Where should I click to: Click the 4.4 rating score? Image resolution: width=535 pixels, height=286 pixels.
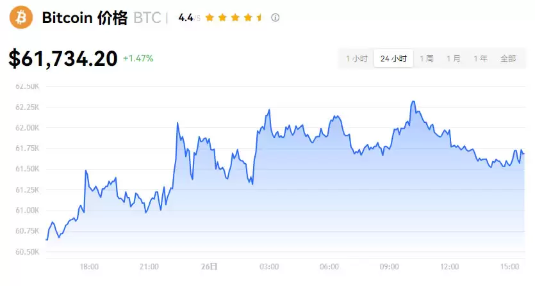186,18
